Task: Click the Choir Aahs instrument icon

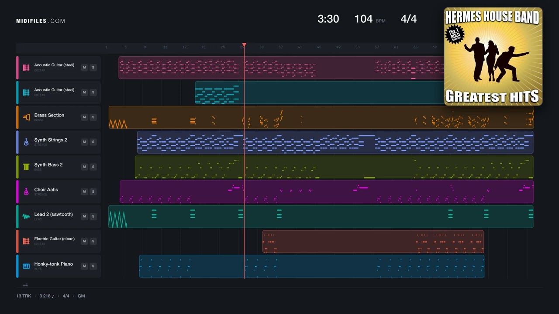Action: (26, 192)
